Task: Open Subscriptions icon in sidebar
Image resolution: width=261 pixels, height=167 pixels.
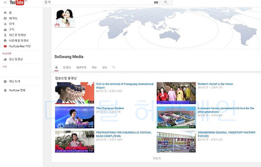Action: 5,30
